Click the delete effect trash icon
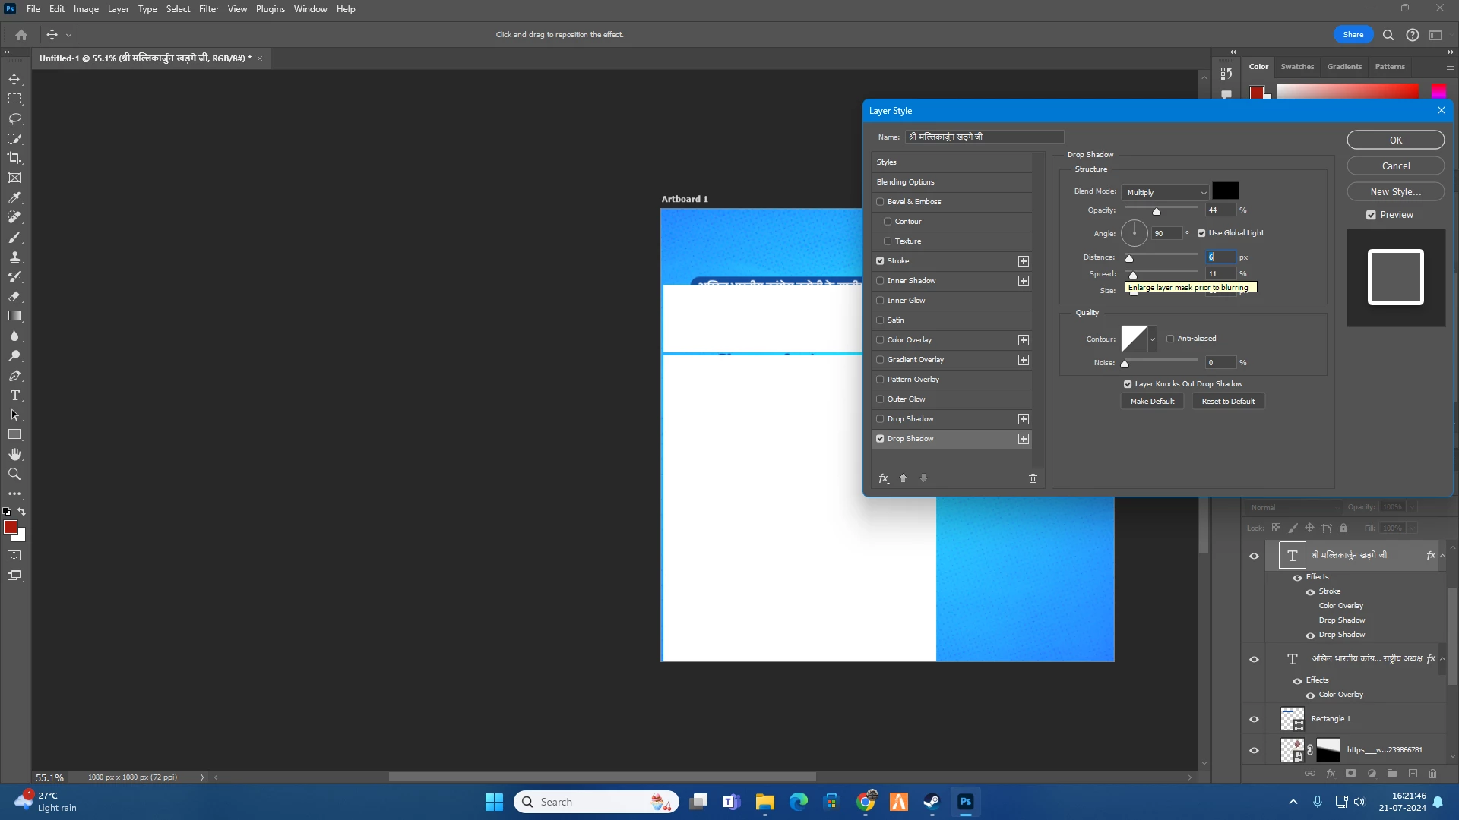Image resolution: width=1459 pixels, height=820 pixels. pos(1033,478)
